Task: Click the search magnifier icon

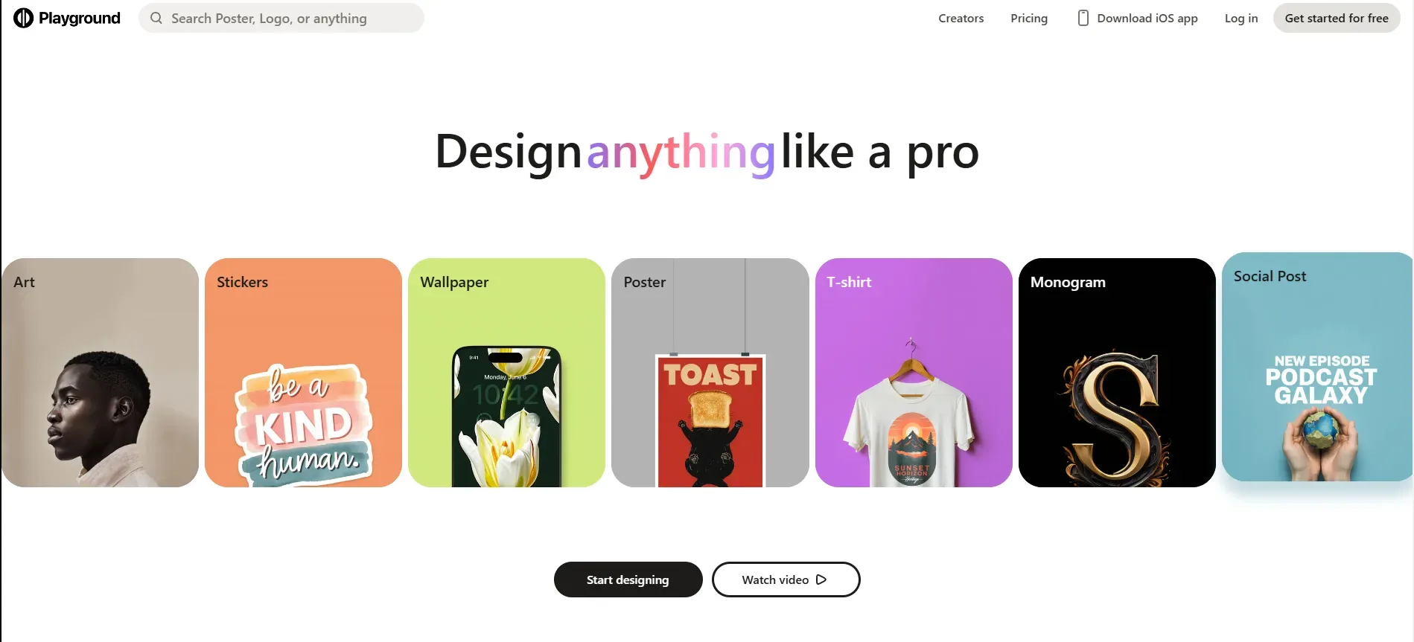Action: click(156, 18)
